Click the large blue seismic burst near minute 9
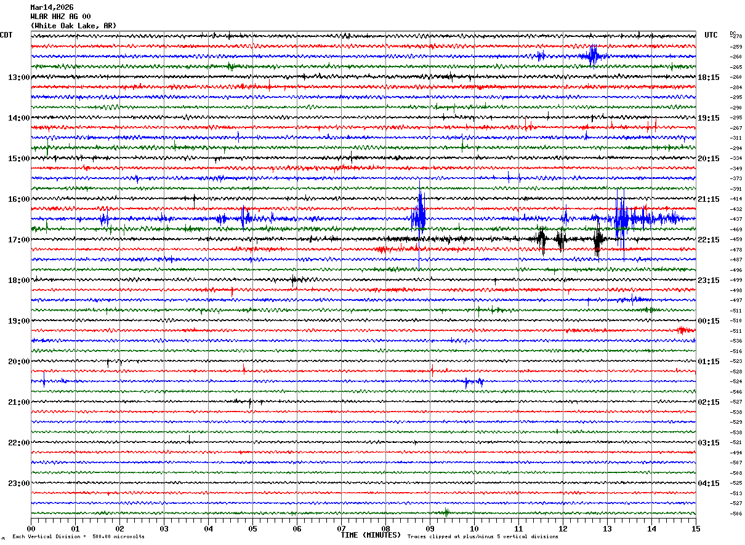 [x=419, y=217]
